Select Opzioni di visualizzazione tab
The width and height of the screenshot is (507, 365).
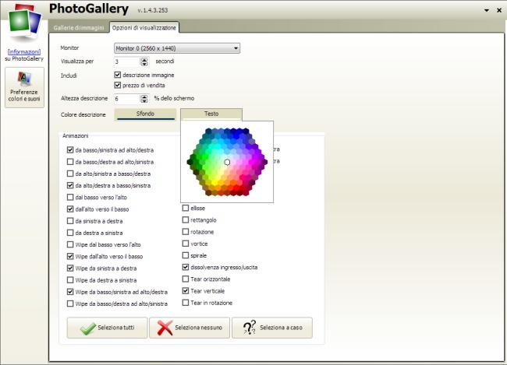[x=144, y=28]
